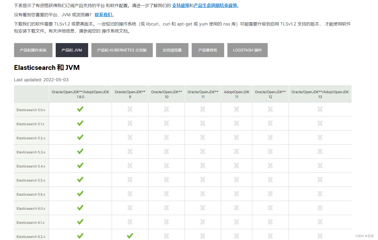Click green check for Elasticsearch 6.0.x JDK 1.8.0
The image size is (378, 240).
[x=80, y=208]
